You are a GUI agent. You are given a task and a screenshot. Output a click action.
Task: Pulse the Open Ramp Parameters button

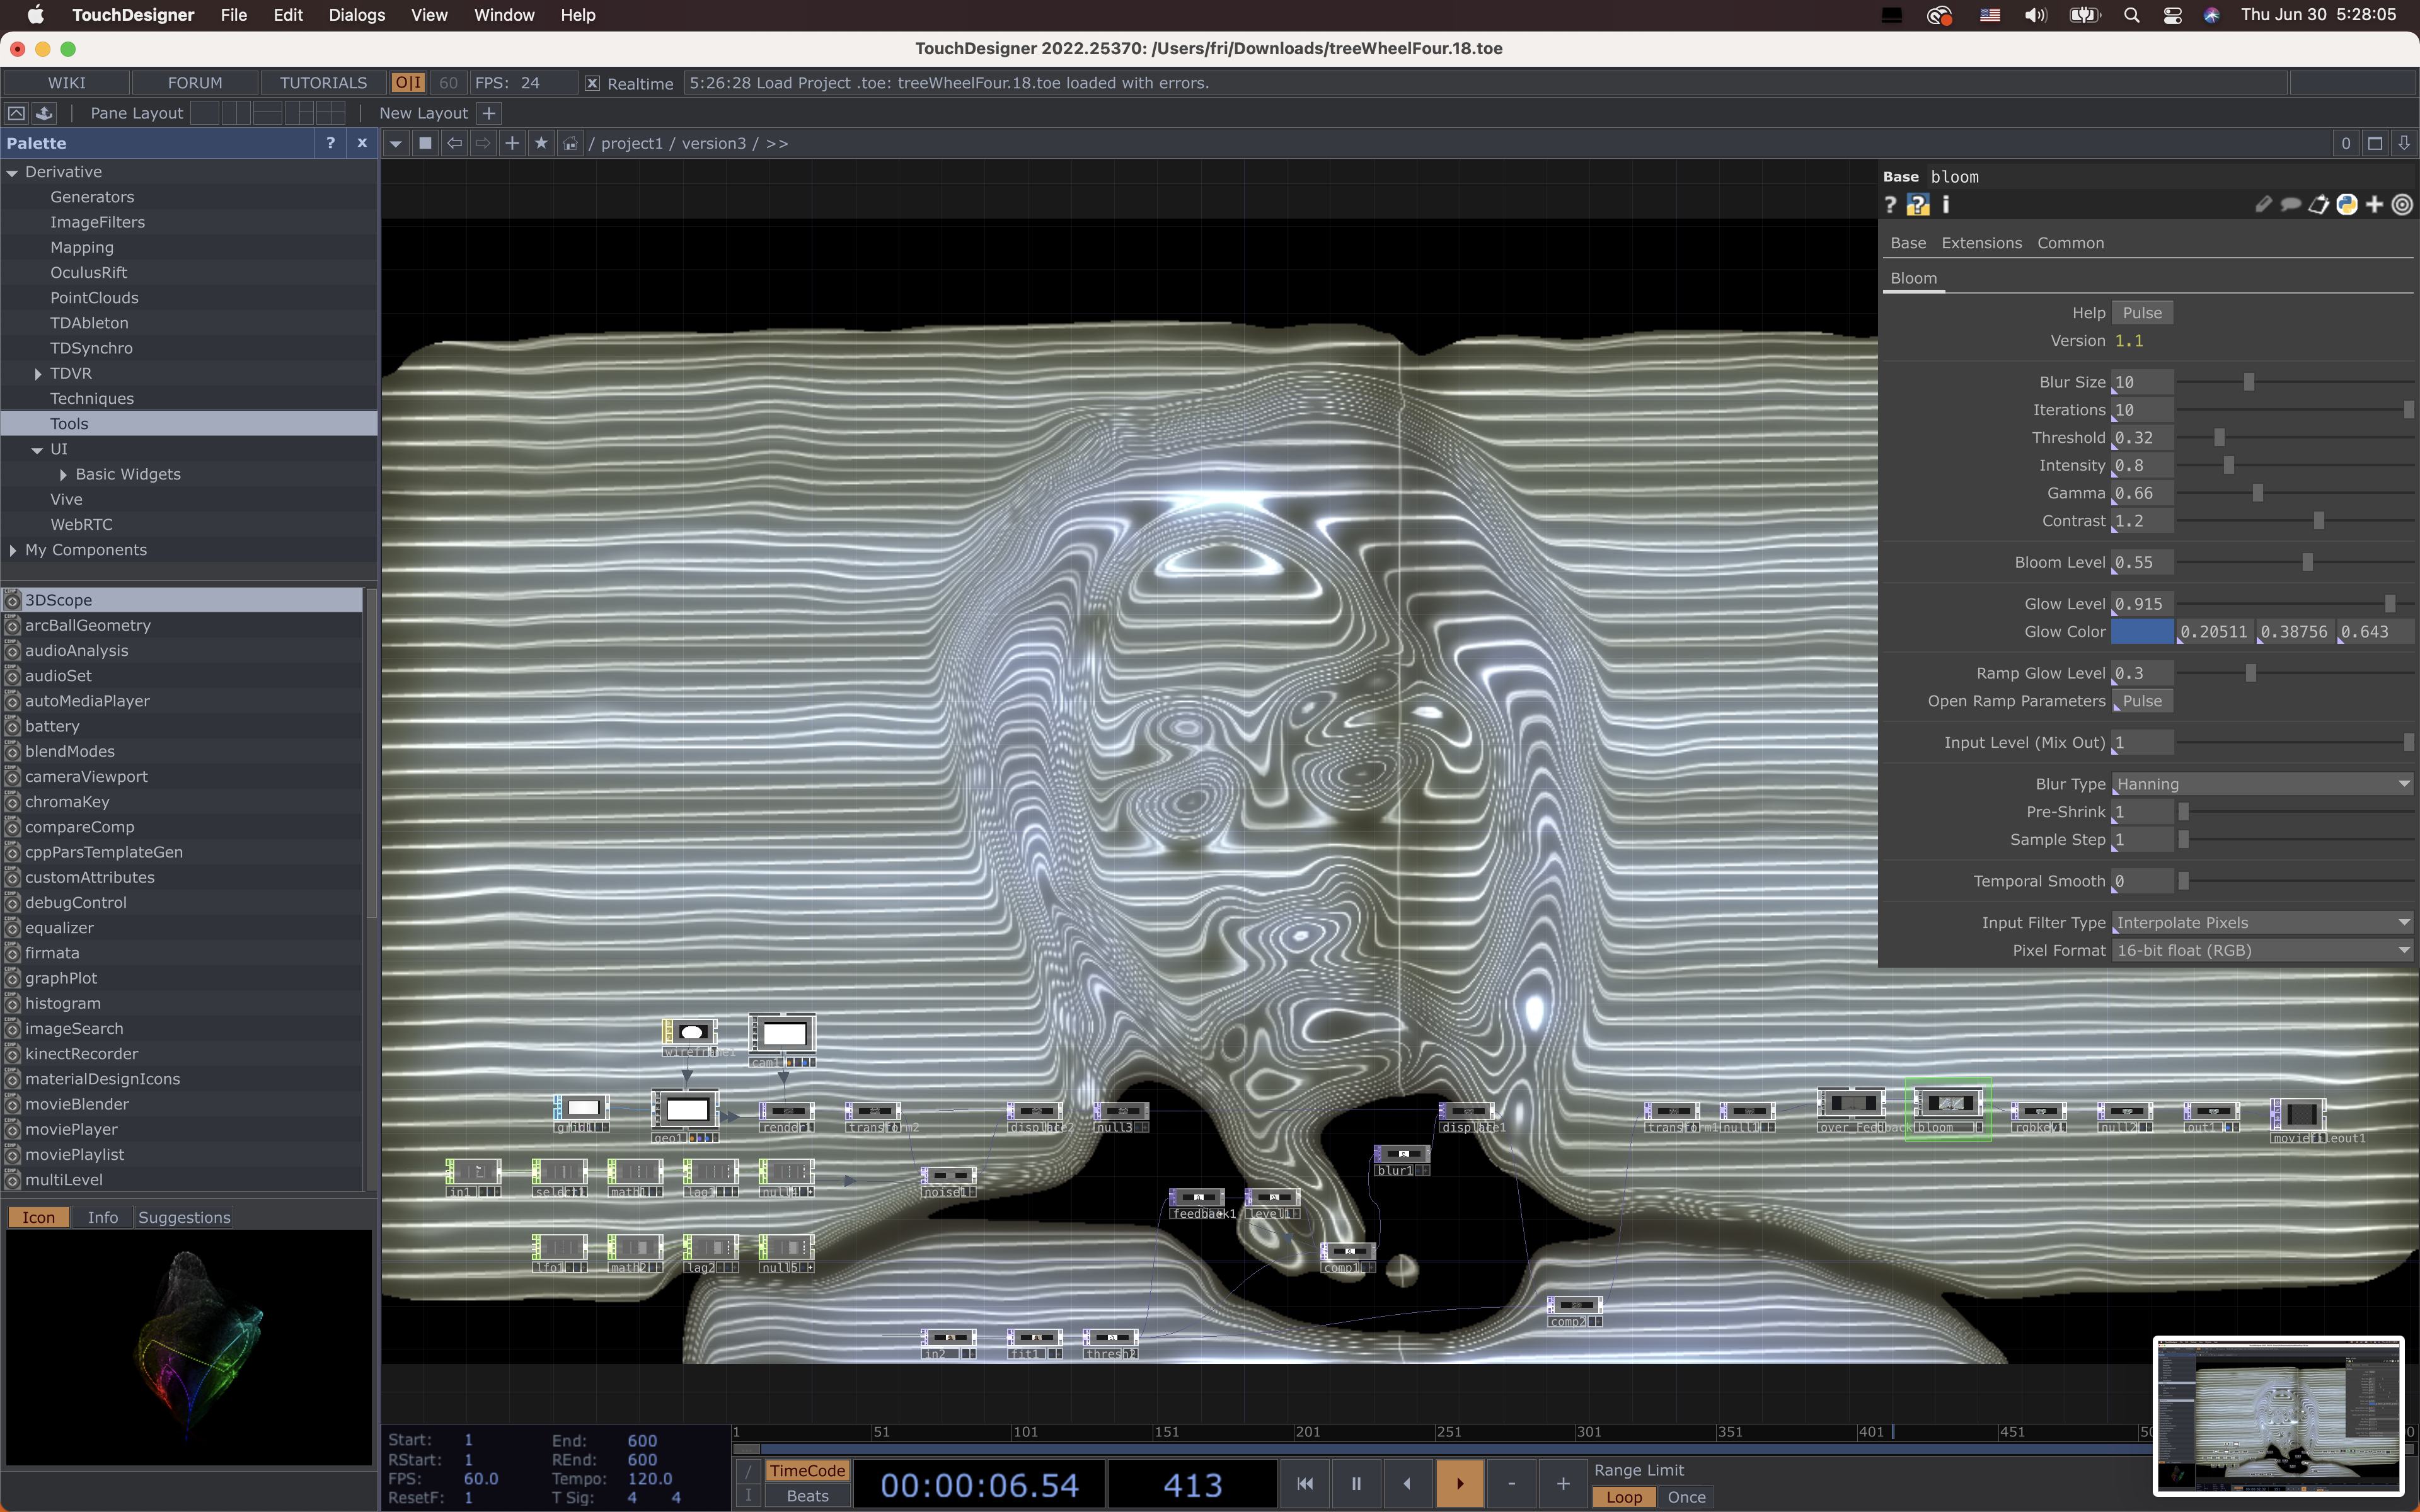point(2142,701)
